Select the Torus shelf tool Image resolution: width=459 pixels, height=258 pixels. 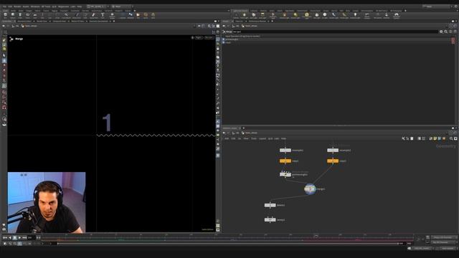click(27, 15)
